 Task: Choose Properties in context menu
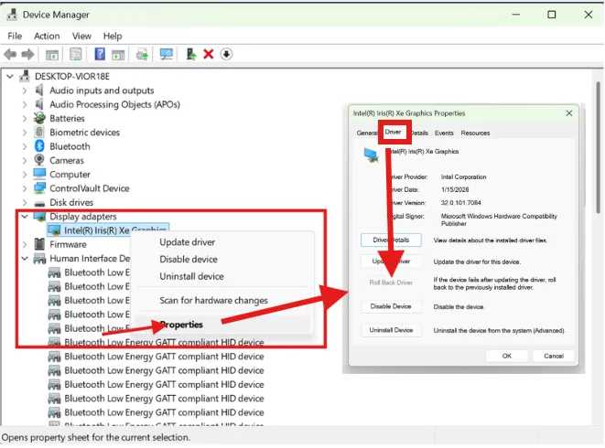[x=223, y=325]
